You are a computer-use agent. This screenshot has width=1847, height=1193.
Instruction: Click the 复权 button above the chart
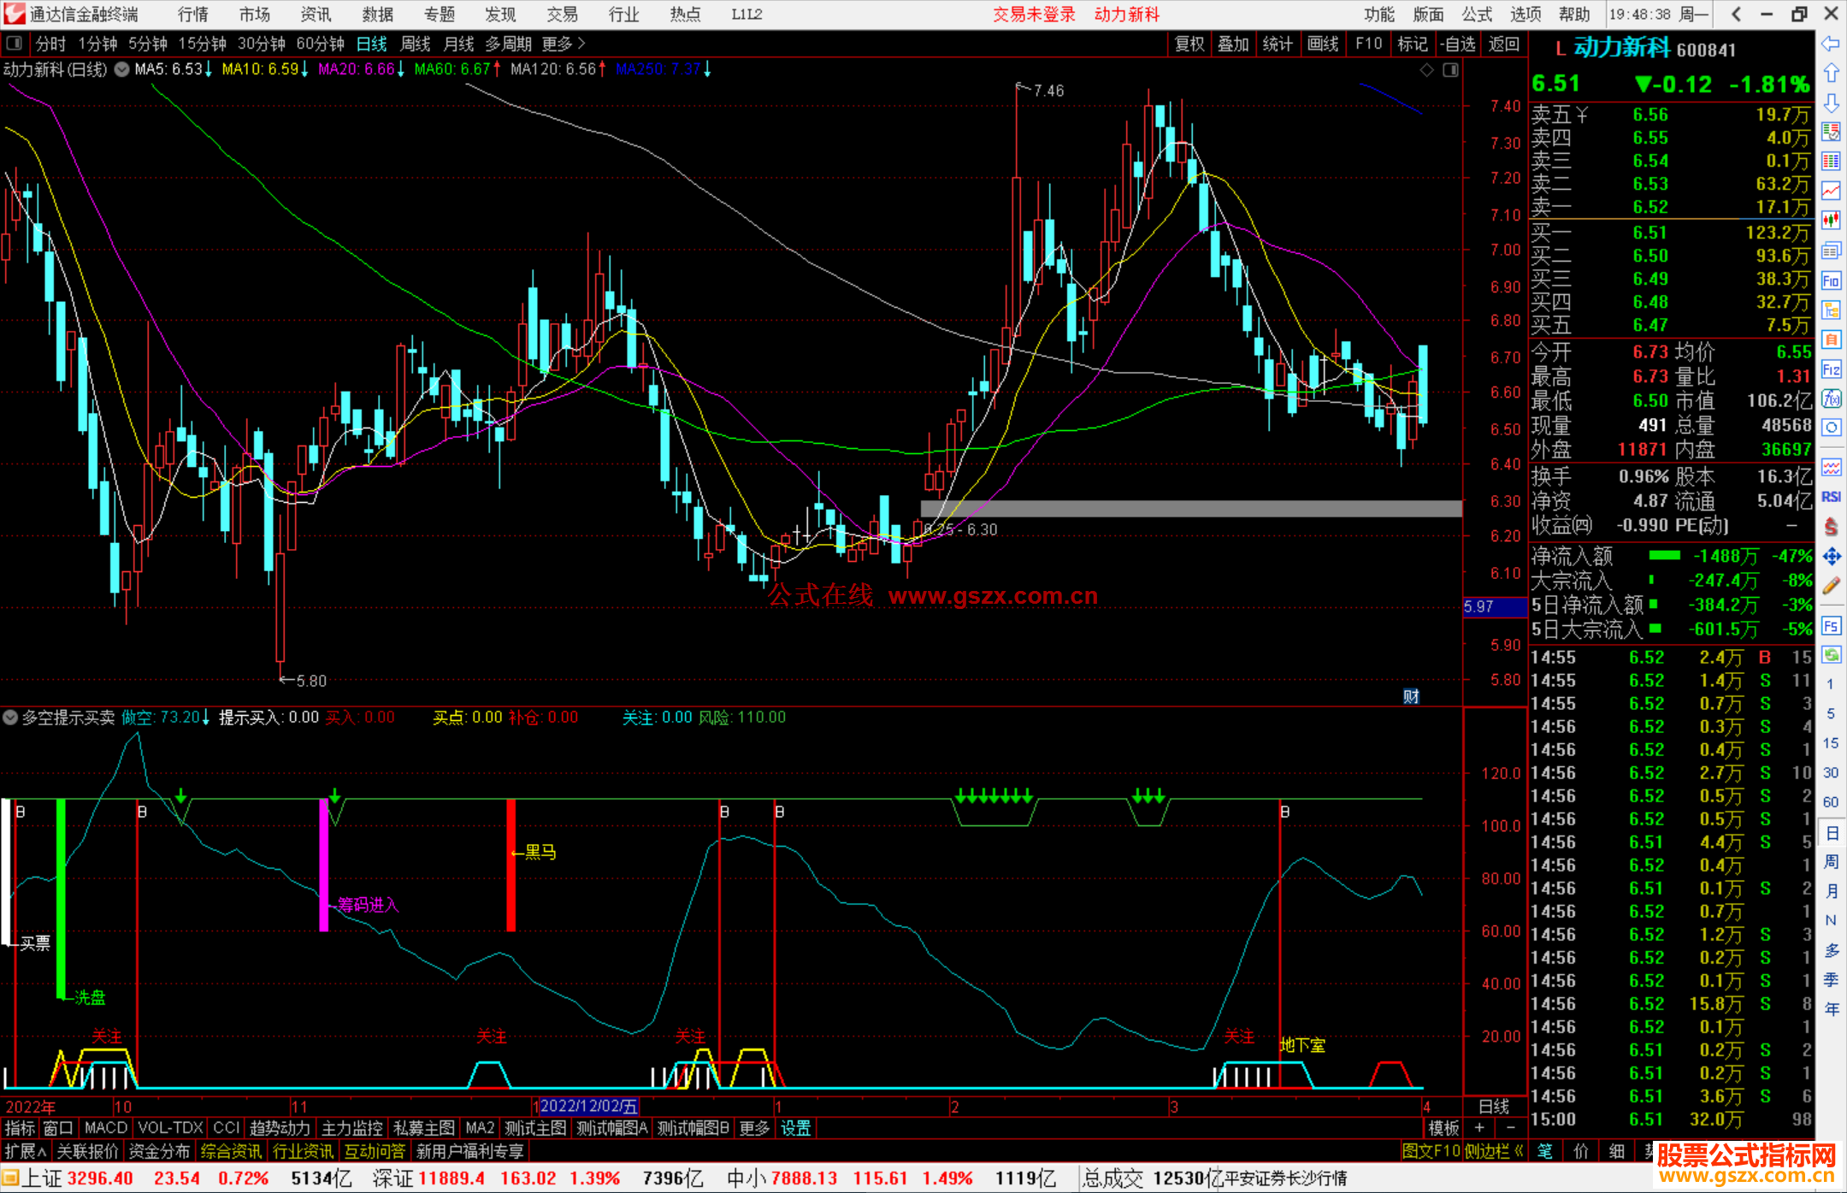pos(1189,44)
